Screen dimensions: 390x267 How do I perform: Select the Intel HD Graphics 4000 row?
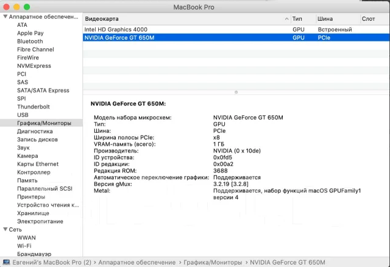click(236, 30)
